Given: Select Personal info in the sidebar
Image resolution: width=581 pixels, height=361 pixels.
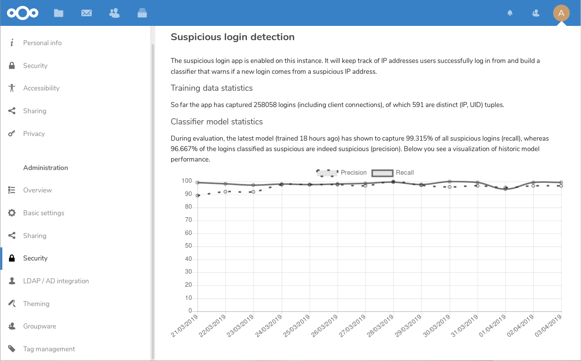Looking at the screenshot, I should click(42, 43).
